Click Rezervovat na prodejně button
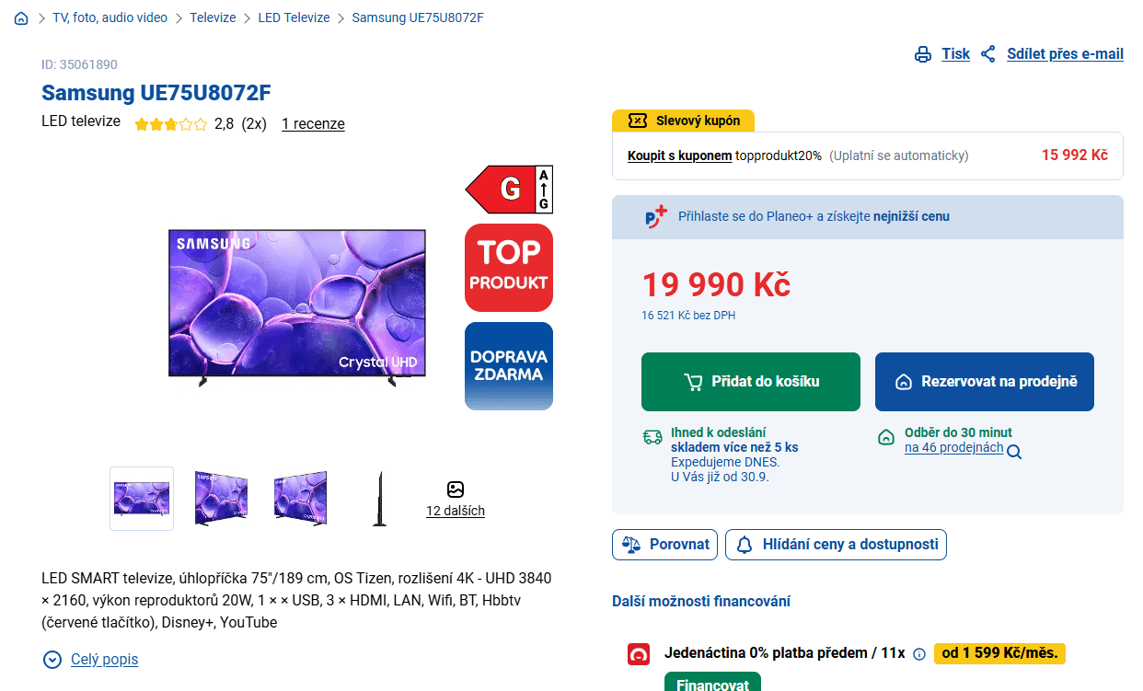This screenshot has width=1143, height=691. (985, 382)
